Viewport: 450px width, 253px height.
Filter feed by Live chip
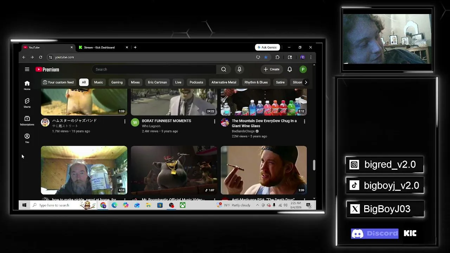pyautogui.click(x=178, y=82)
